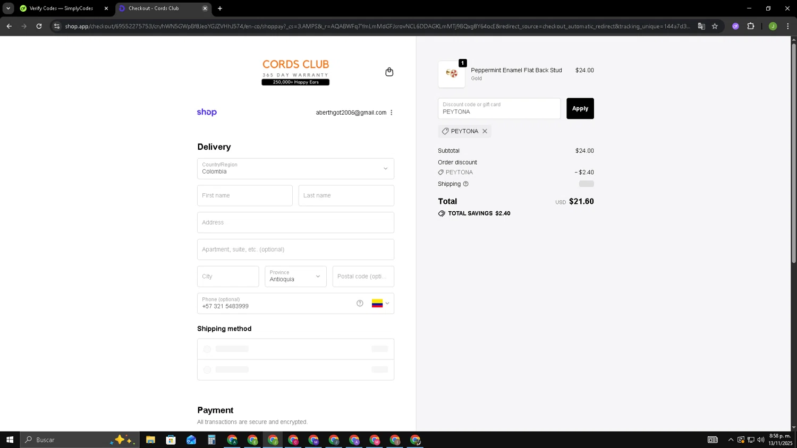Click the page vertical scrollbar
797x448 pixels.
(x=794, y=153)
